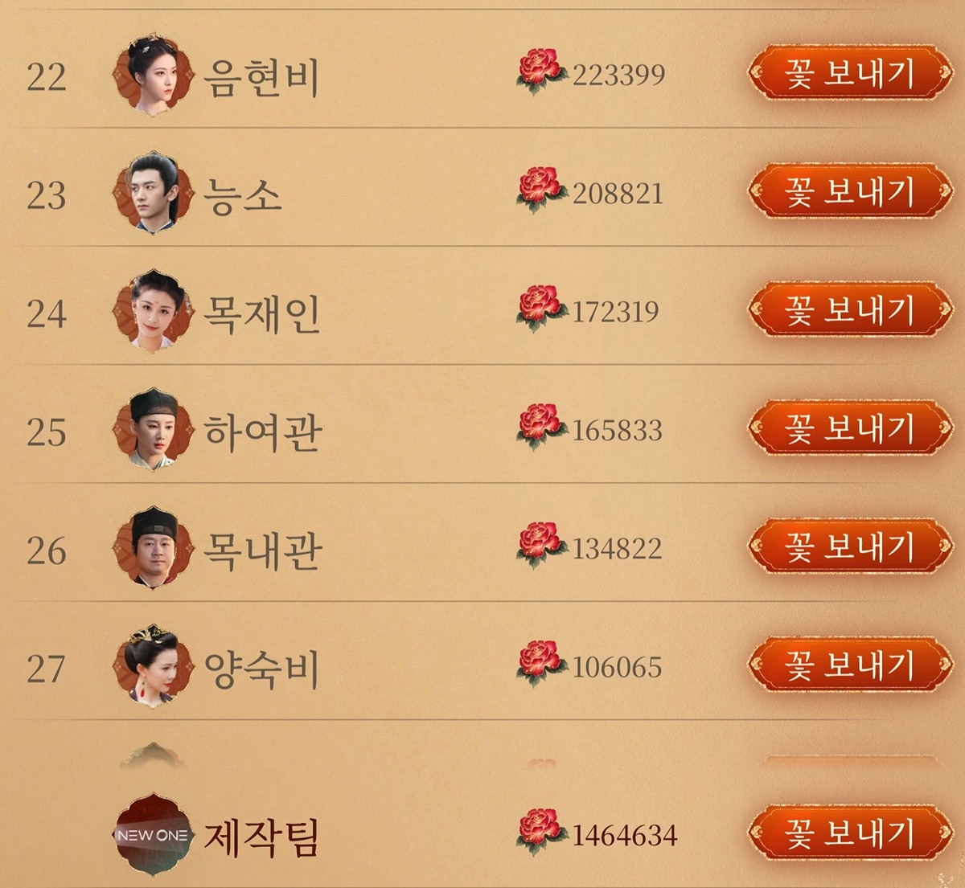Screen dimensions: 965x888
Task: Select the 목재인 character portrait
Action: tap(153, 312)
